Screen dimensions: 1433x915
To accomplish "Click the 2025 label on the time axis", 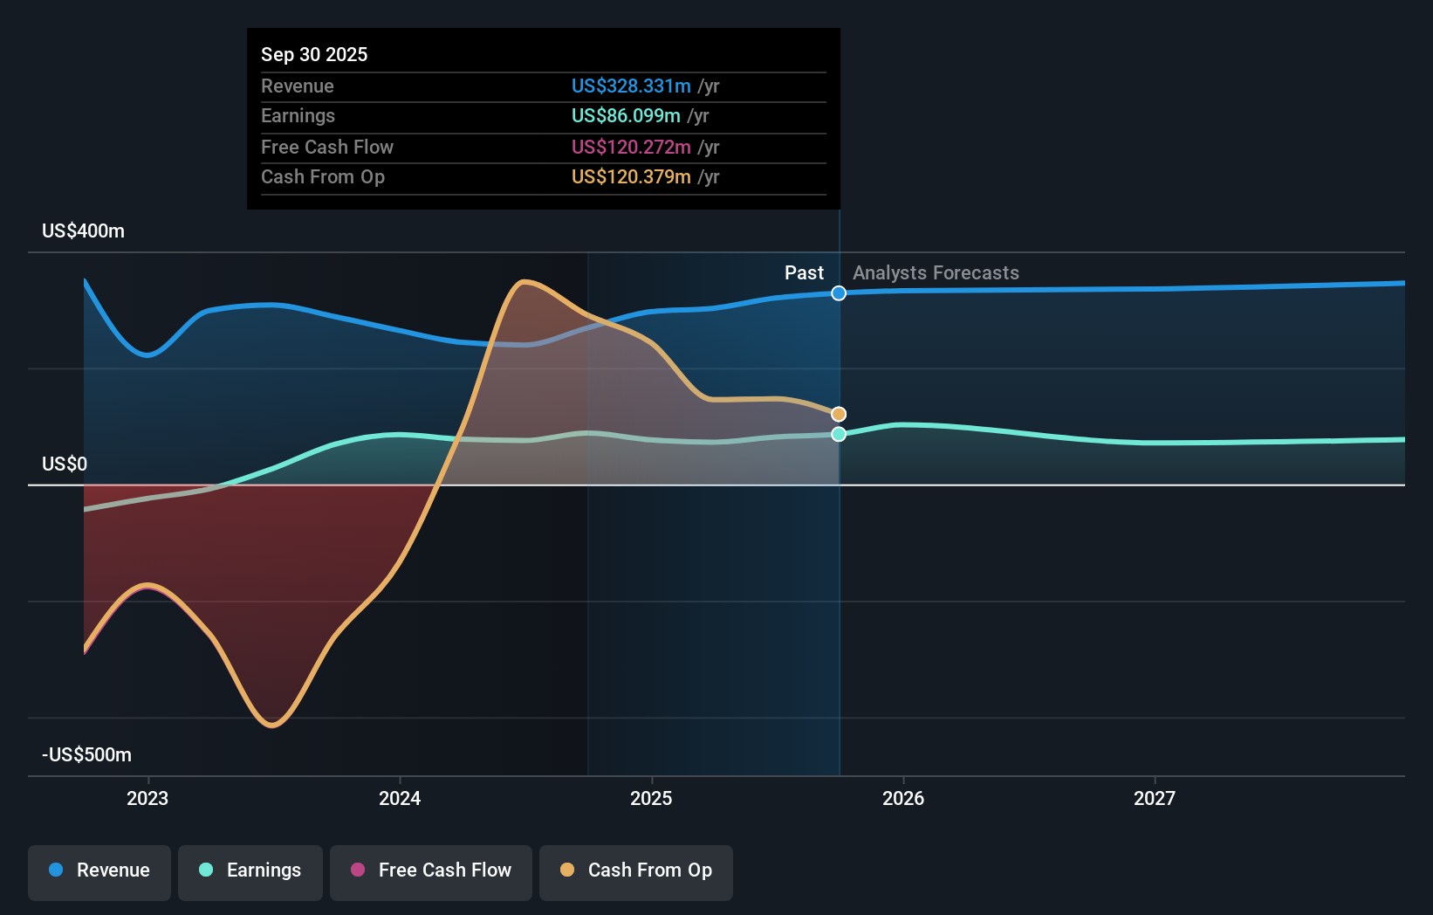I will point(652,797).
